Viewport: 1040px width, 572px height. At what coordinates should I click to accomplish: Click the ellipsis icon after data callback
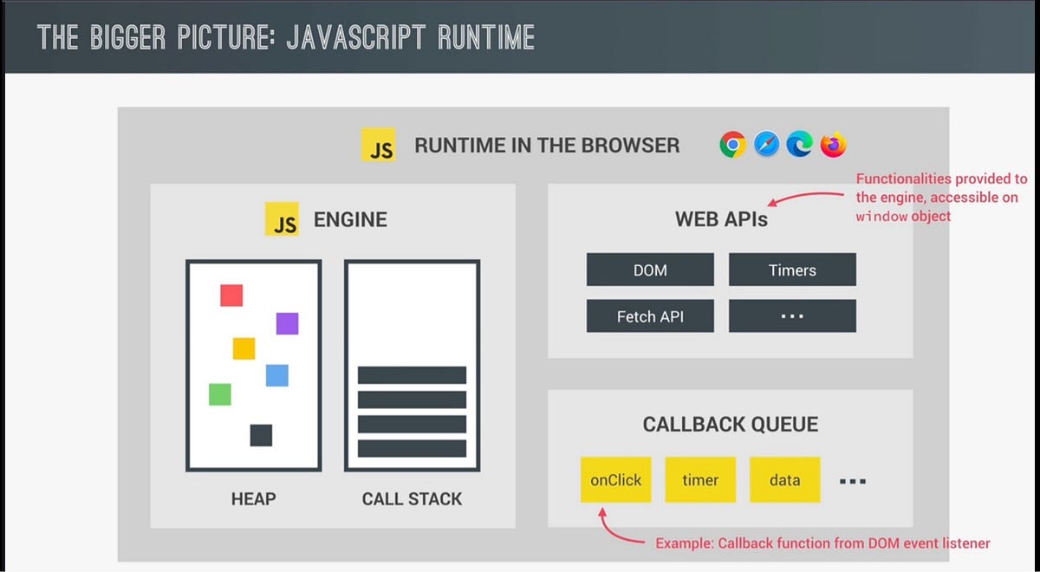[x=854, y=479]
